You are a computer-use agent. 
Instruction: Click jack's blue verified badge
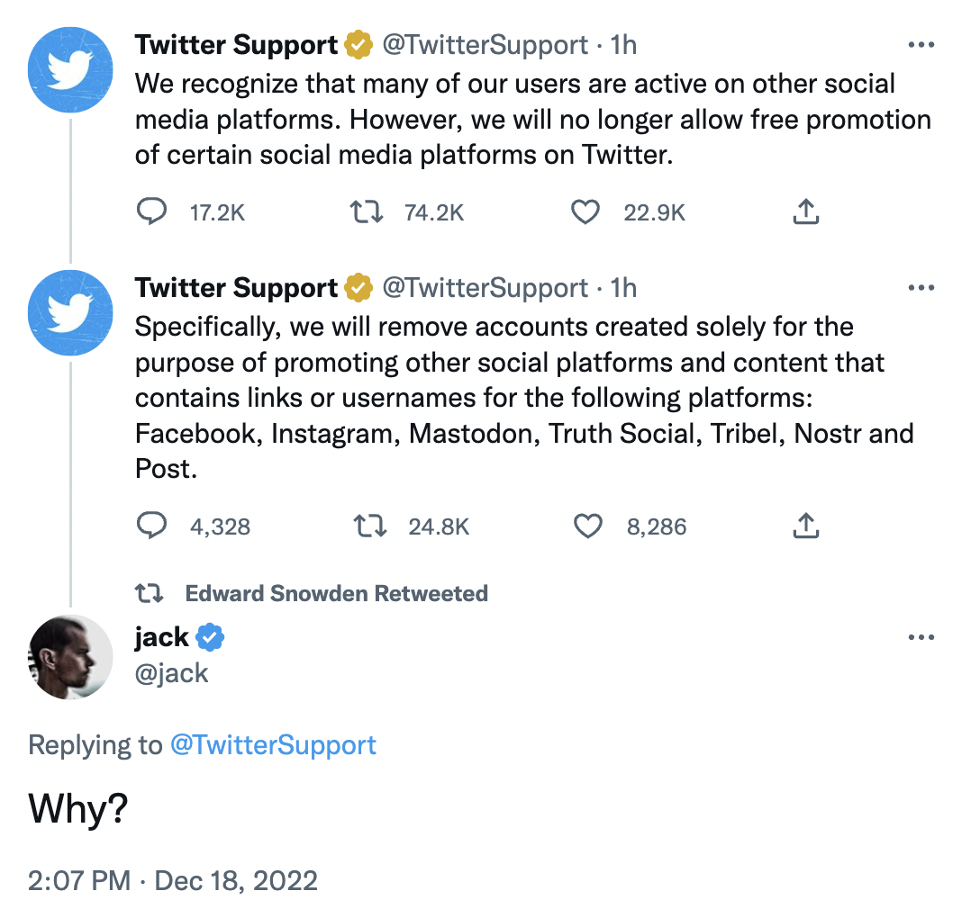pos(210,637)
